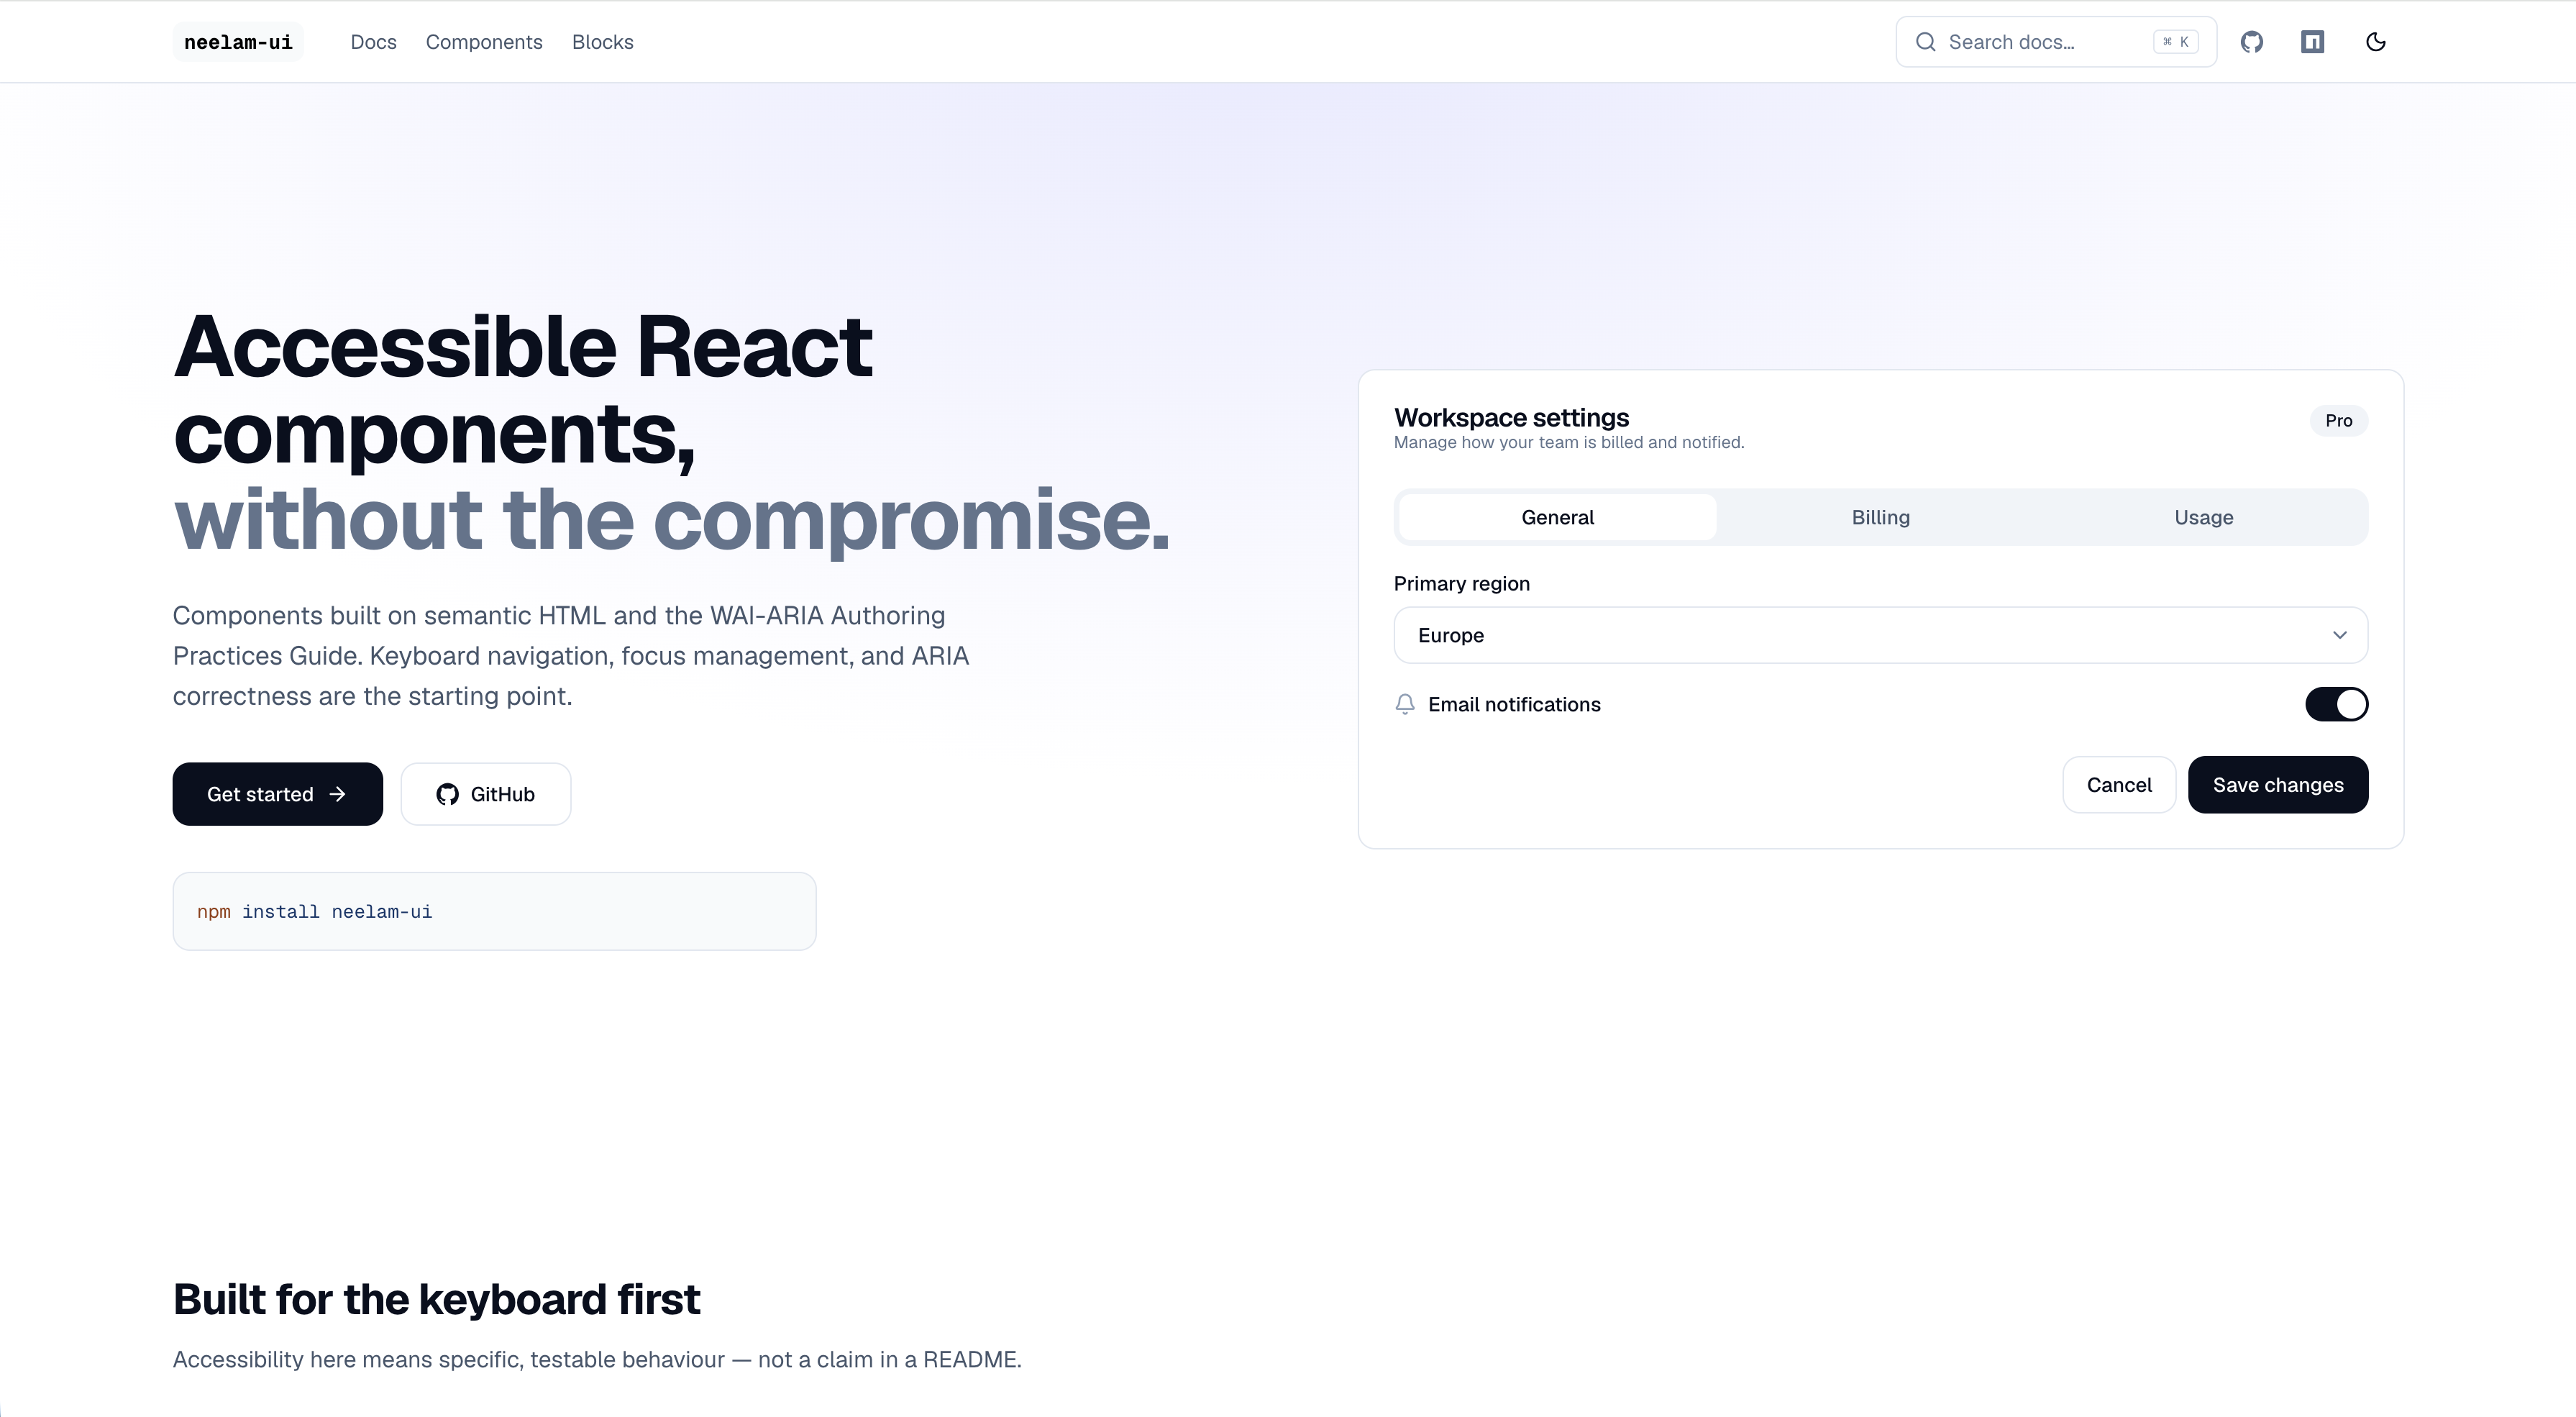Image resolution: width=2576 pixels, height=1417 pixels.
Task: Click the Email notifications label
Action: pos(1514,705)
